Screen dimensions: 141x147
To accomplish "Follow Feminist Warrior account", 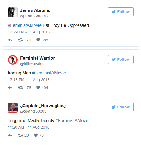I will click(121, 59).
